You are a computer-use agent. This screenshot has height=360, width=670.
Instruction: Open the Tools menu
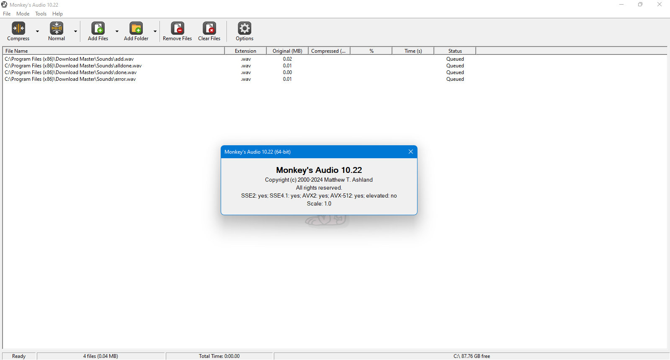point(41,14)
